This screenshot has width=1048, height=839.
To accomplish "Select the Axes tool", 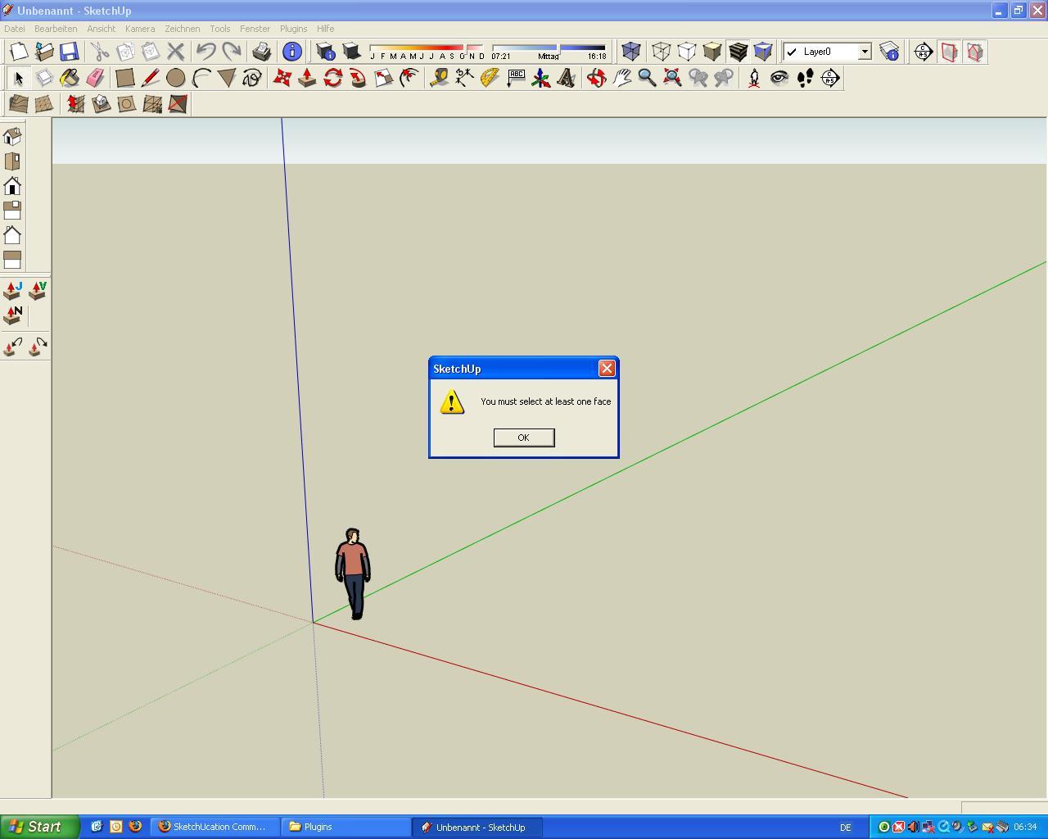I will pyautogui.click(x=540, y=78).
